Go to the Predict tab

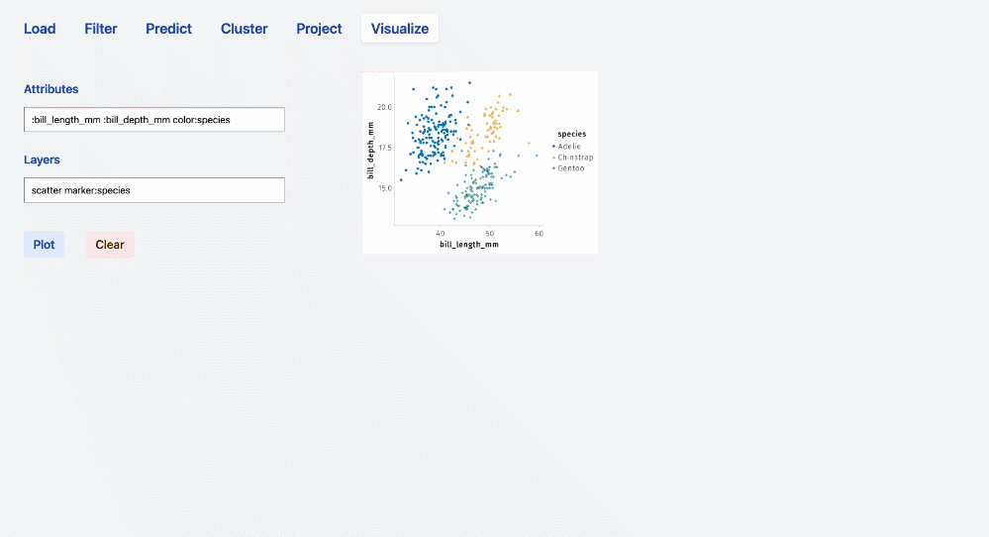coord(168,29)
